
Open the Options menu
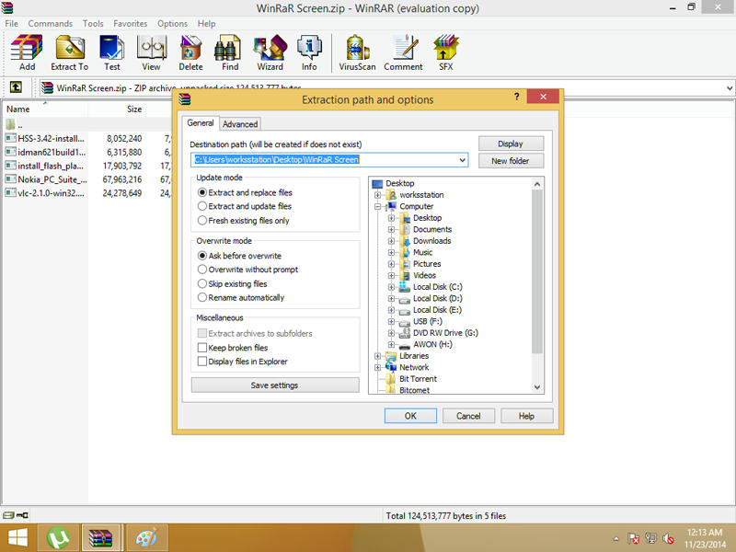[172, 24]
